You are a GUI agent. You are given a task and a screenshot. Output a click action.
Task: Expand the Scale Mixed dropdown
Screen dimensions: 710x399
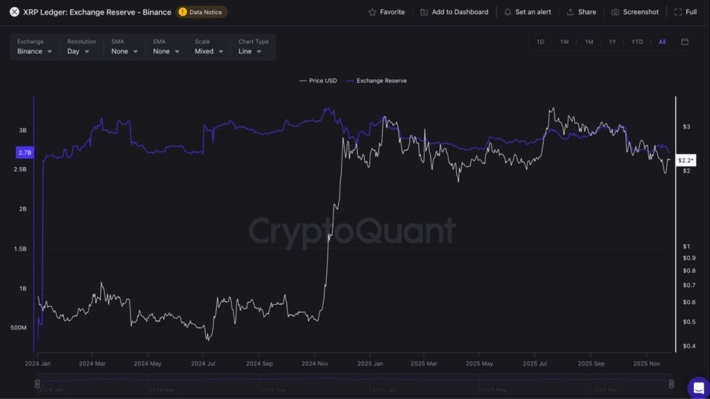209,51
